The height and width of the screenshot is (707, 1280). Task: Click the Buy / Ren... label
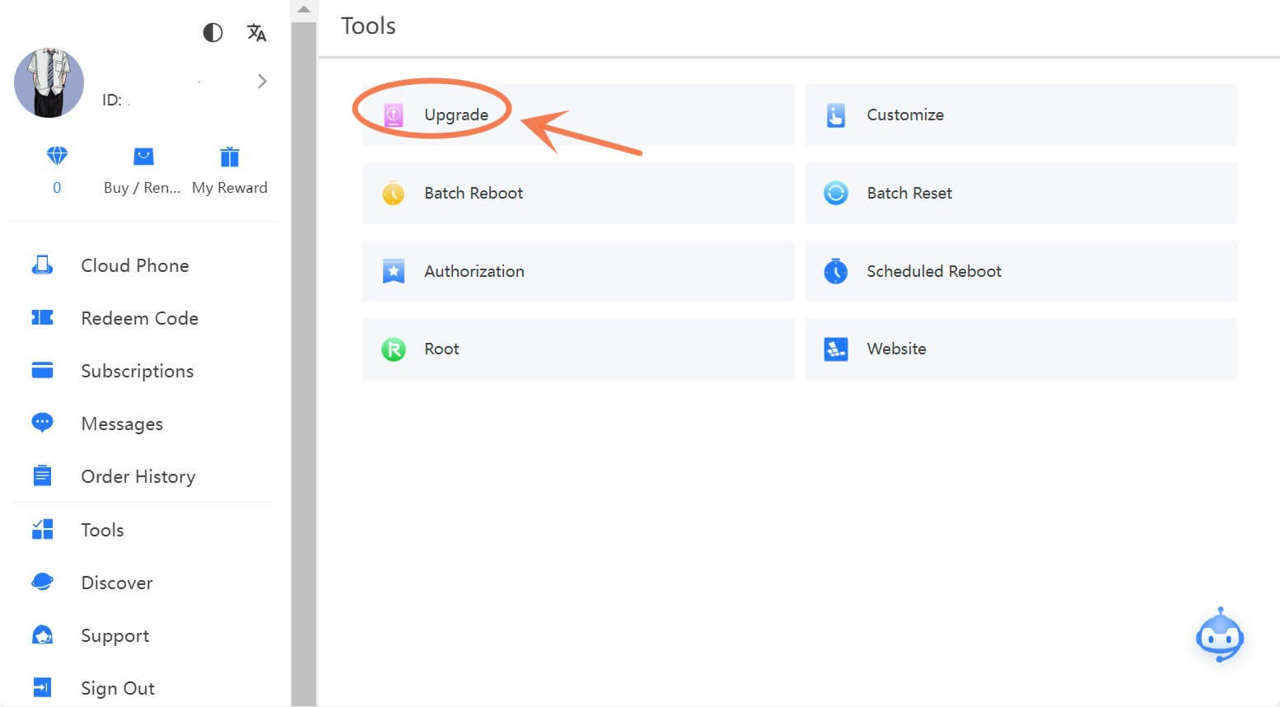142,188
